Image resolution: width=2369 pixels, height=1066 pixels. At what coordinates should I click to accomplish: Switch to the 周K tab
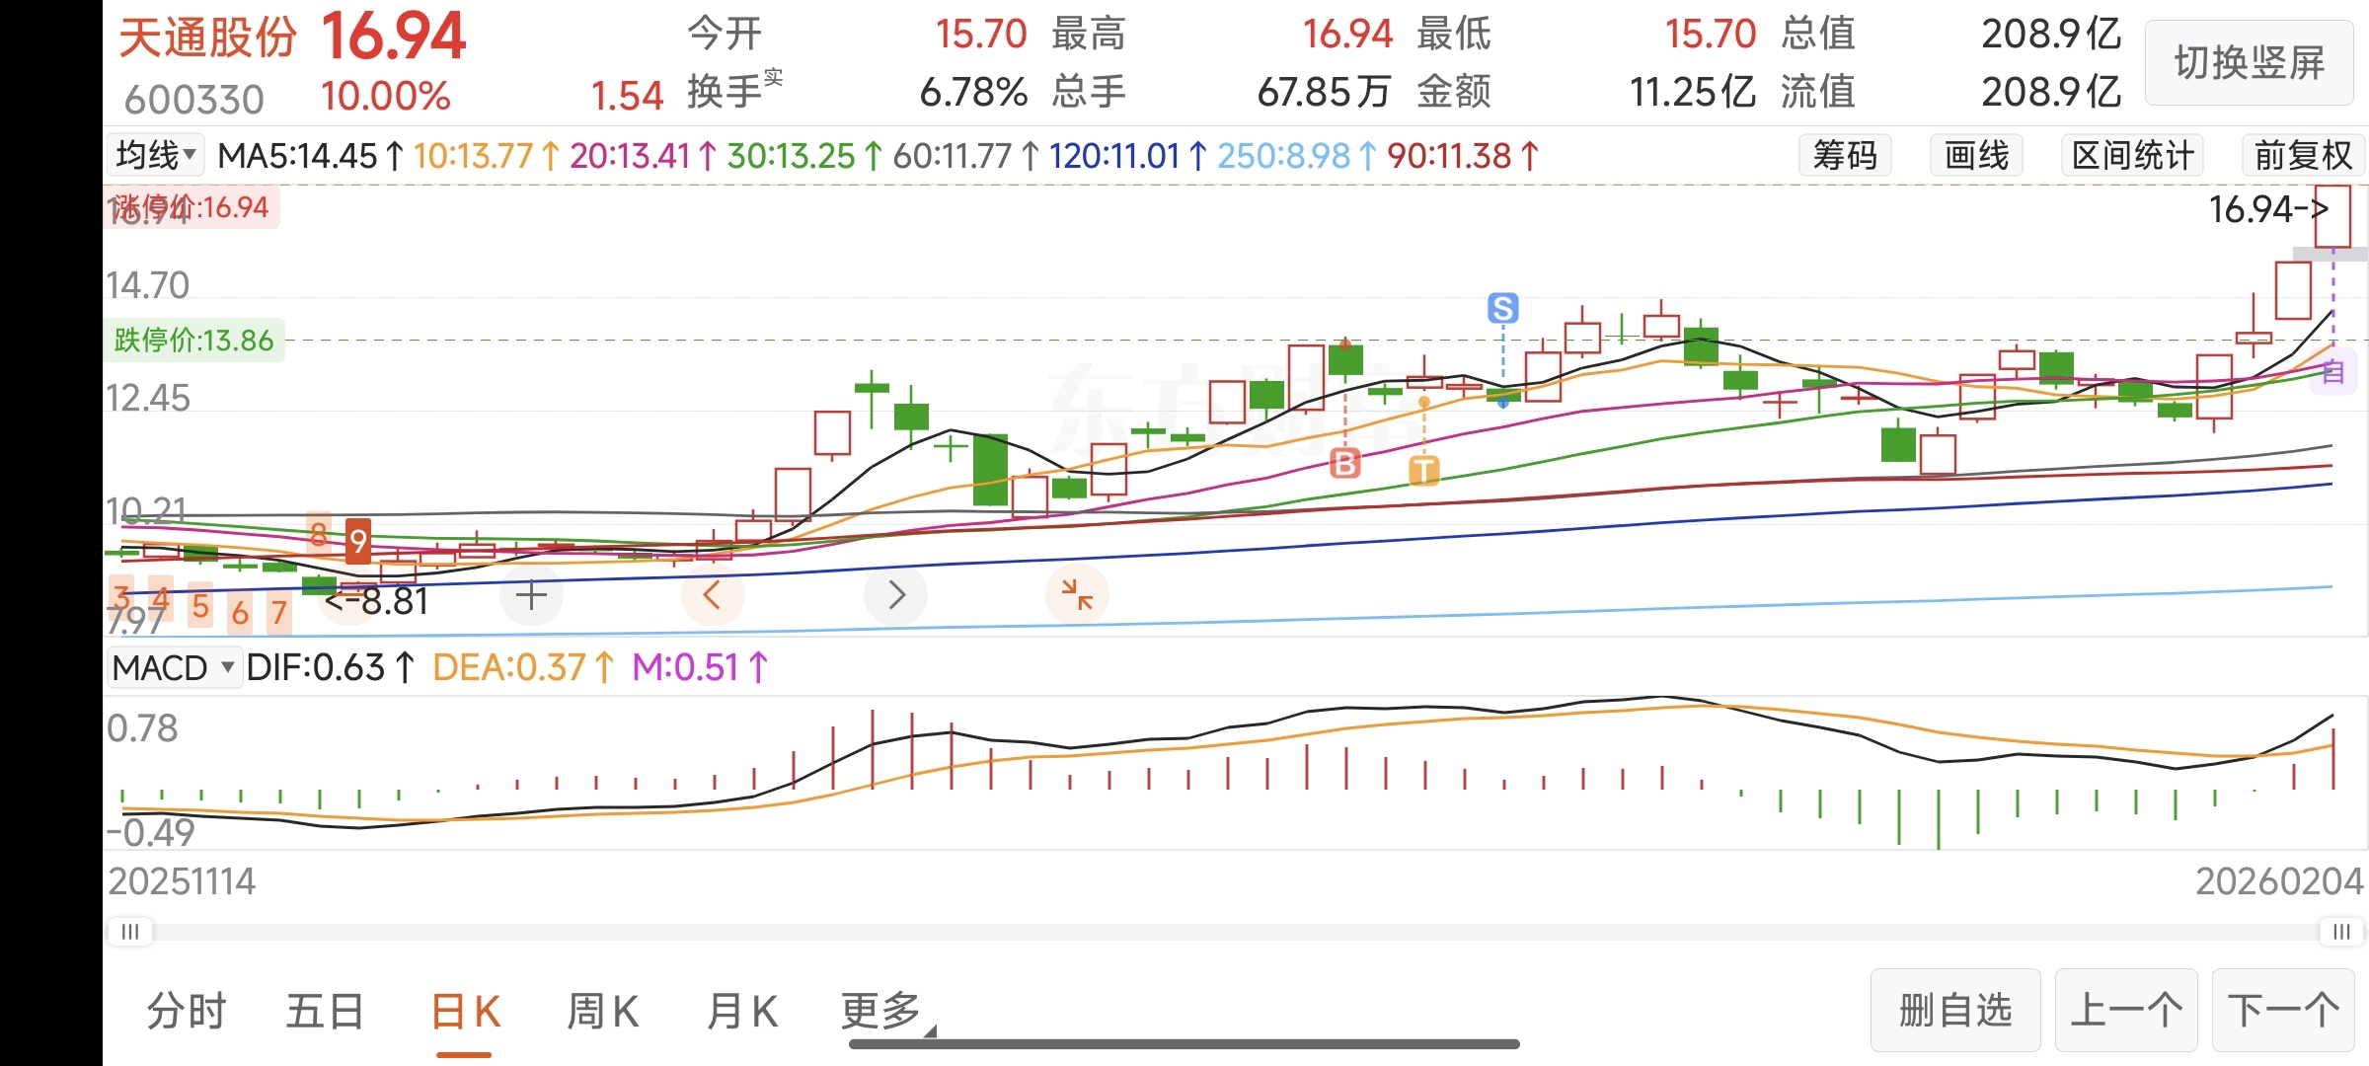(x=602, y=1012)
